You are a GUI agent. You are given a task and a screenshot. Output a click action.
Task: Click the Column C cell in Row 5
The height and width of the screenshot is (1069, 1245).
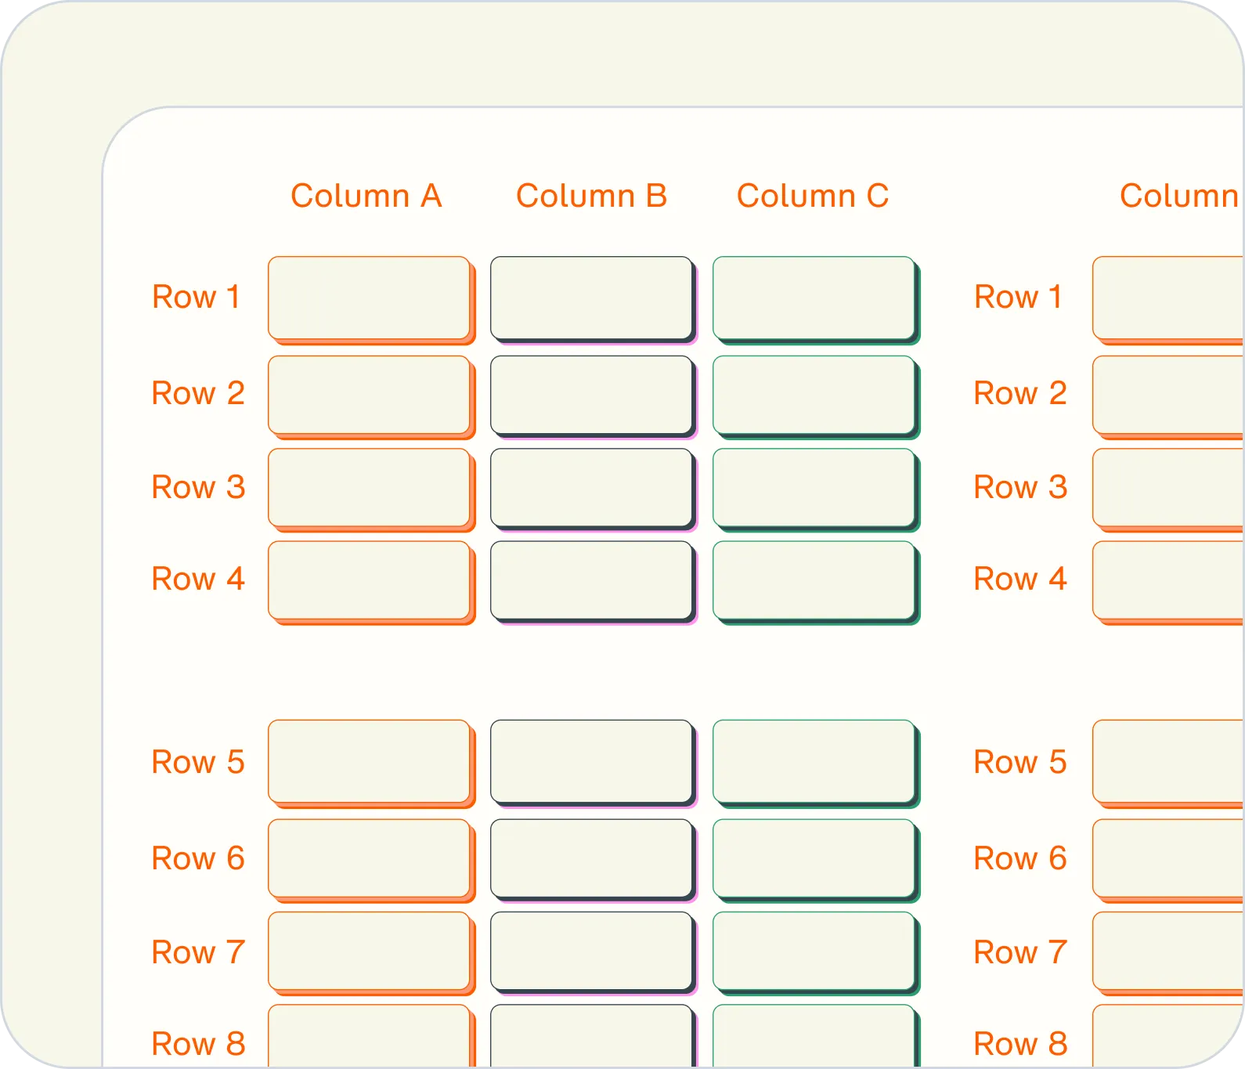[814, 761]
